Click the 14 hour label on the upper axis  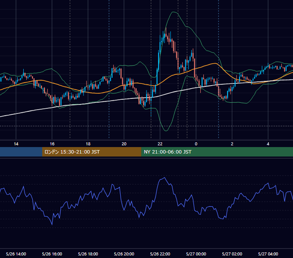click(x=16, y=144)
